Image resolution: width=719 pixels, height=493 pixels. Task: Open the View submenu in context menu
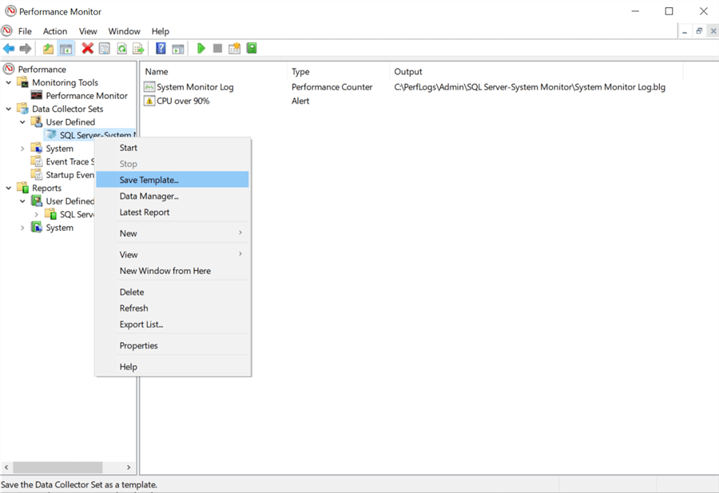click(x=173, y=254)
